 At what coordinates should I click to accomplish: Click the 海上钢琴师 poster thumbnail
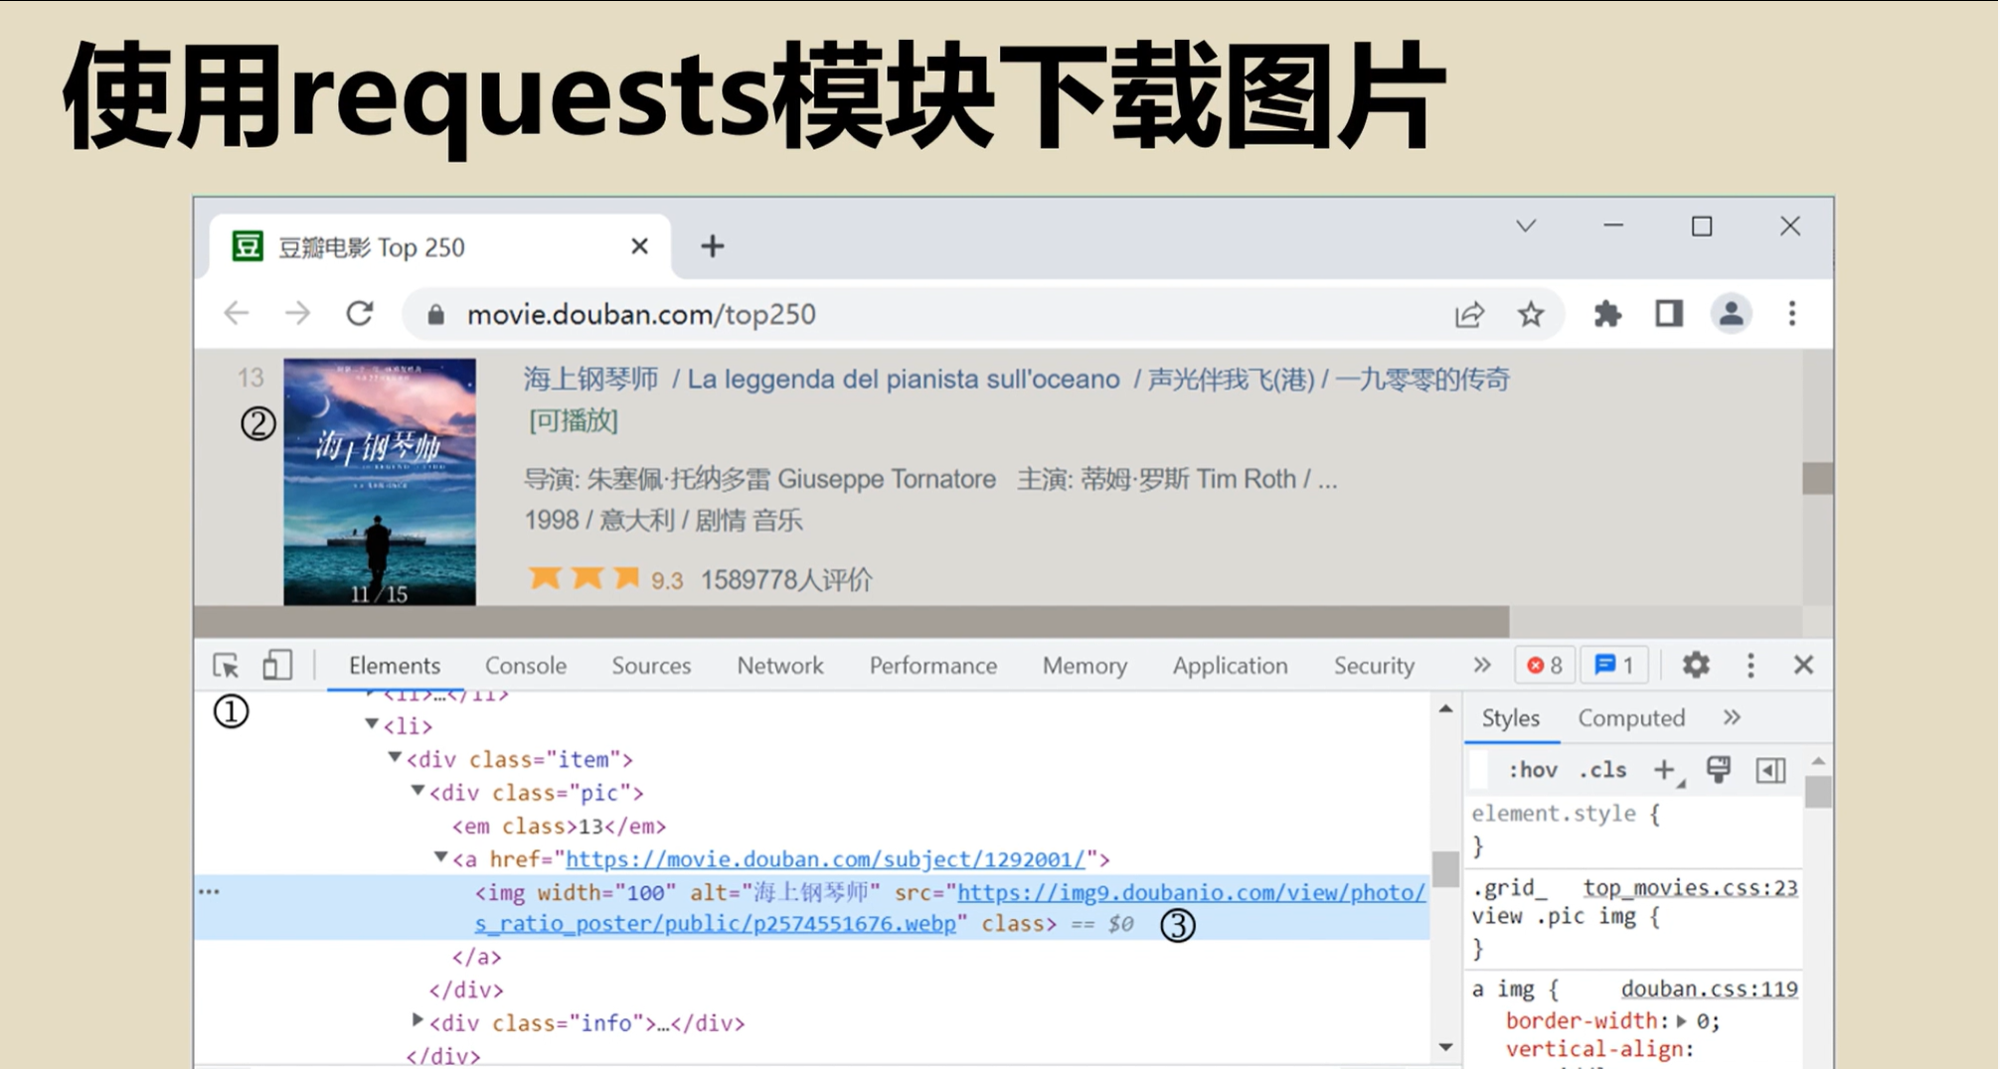click(x=380, y=482)
